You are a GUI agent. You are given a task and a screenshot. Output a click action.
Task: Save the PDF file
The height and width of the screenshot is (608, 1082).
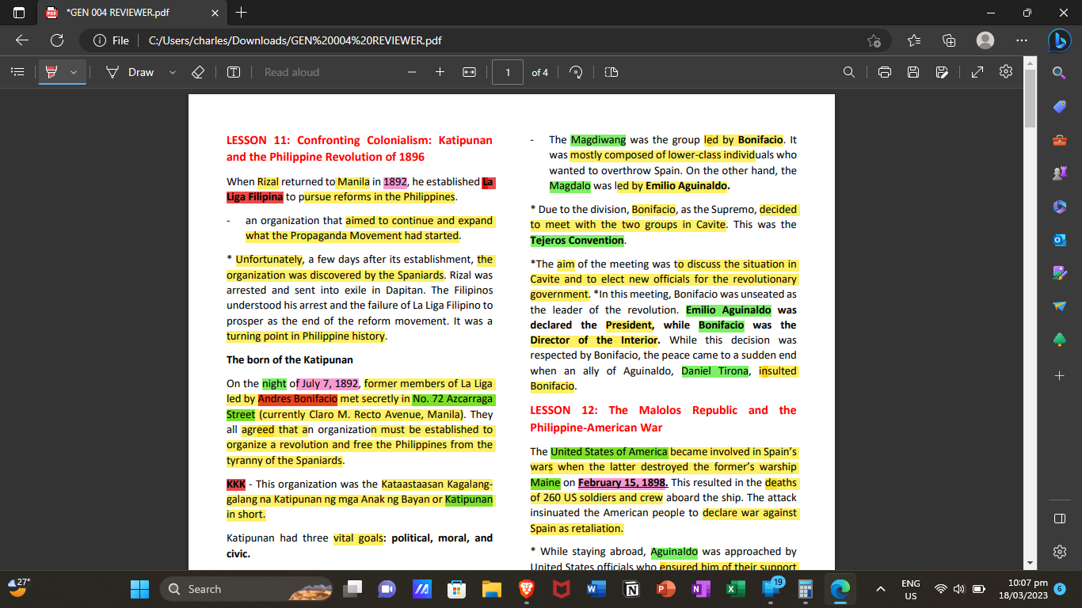click(x=913, y=72)
